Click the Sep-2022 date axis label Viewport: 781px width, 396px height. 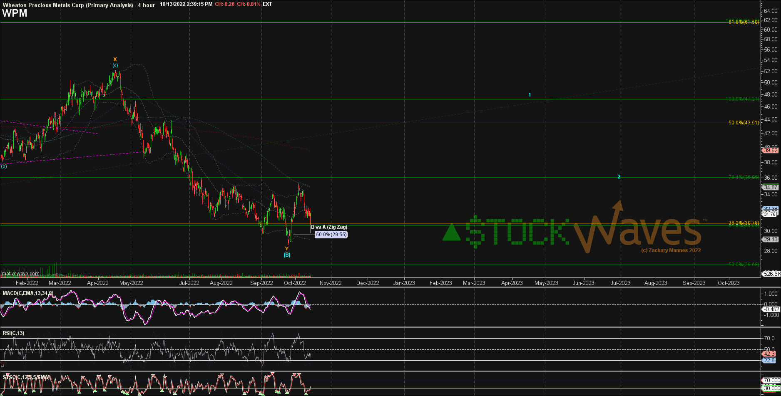point(262,283)
